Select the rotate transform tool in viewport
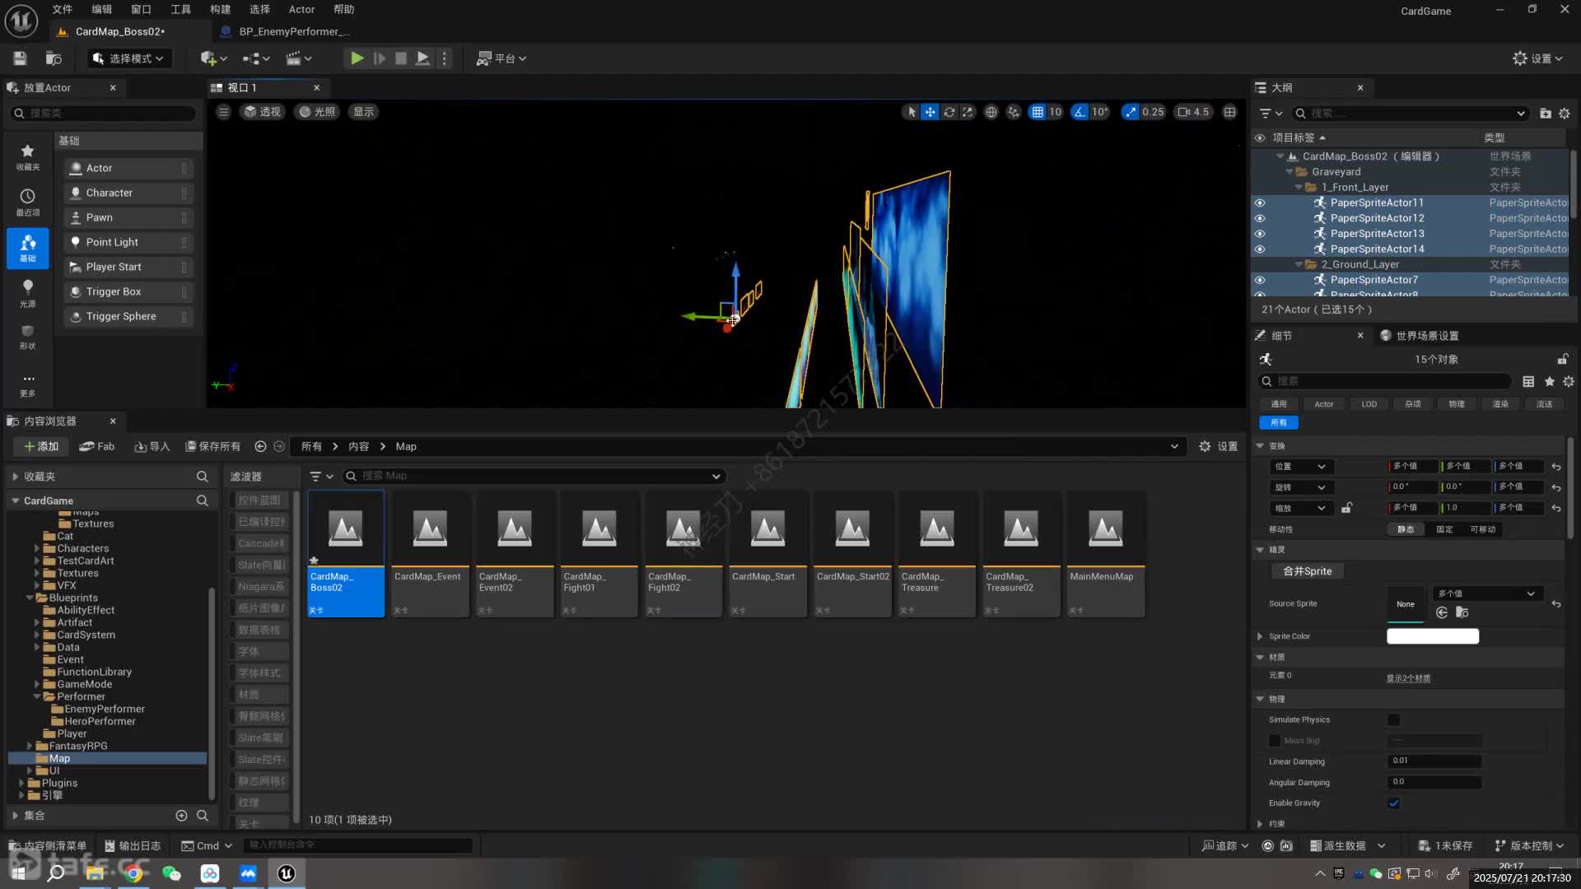The height and width of the screenshot is (889, 1581). click(949, 112)
